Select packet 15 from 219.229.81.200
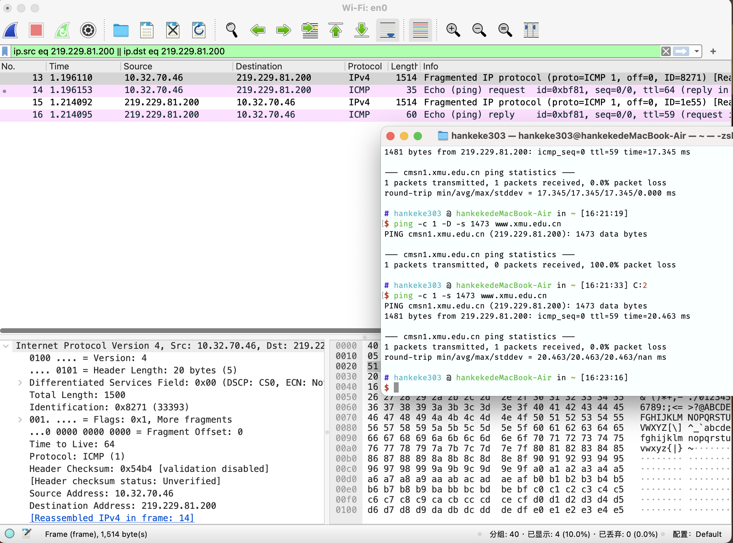733x543 pixels. click(366, 103)
